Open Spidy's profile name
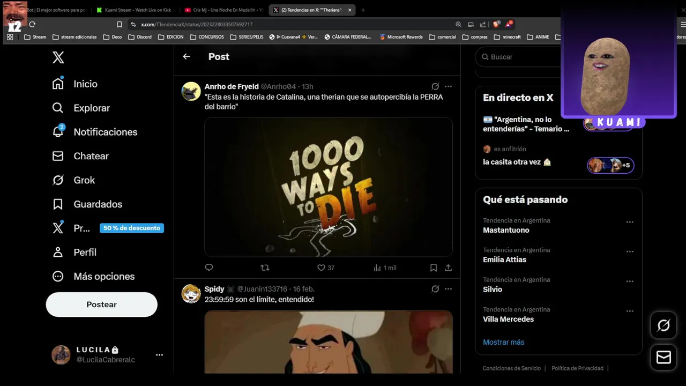 coord(214,289)
